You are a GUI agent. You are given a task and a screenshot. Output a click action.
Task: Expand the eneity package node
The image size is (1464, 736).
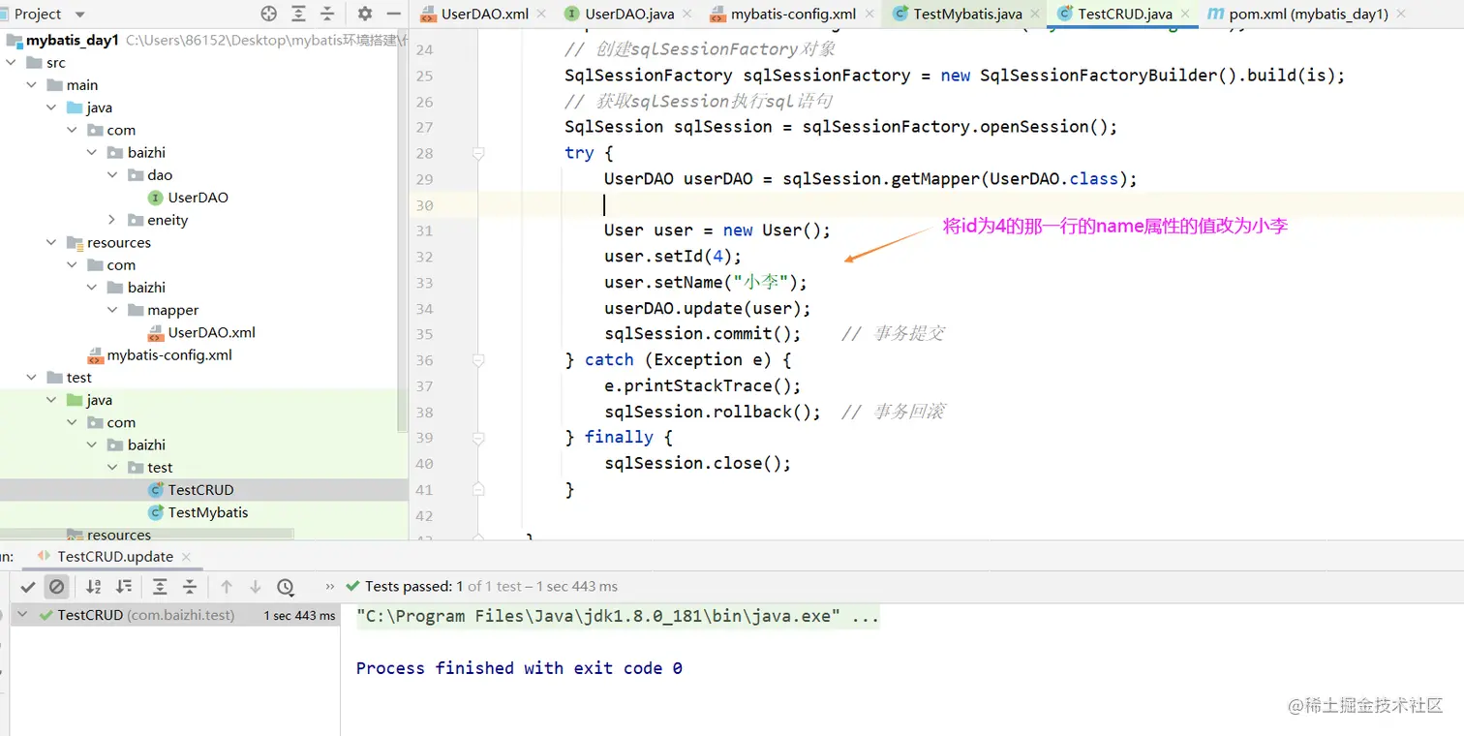click(x=112, y=220)
